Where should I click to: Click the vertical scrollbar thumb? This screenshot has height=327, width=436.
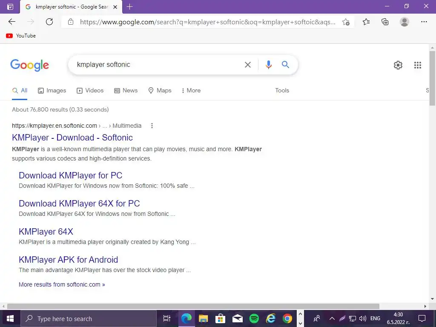(x=432, y=78)
